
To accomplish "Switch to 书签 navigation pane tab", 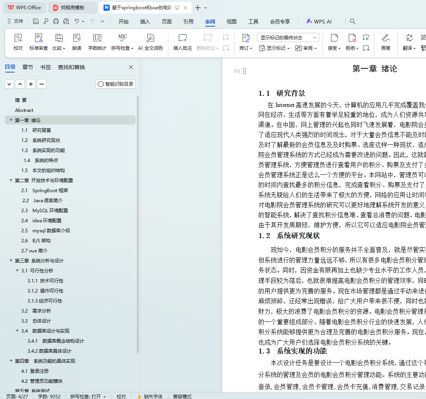I will click(x=45, y=67).
